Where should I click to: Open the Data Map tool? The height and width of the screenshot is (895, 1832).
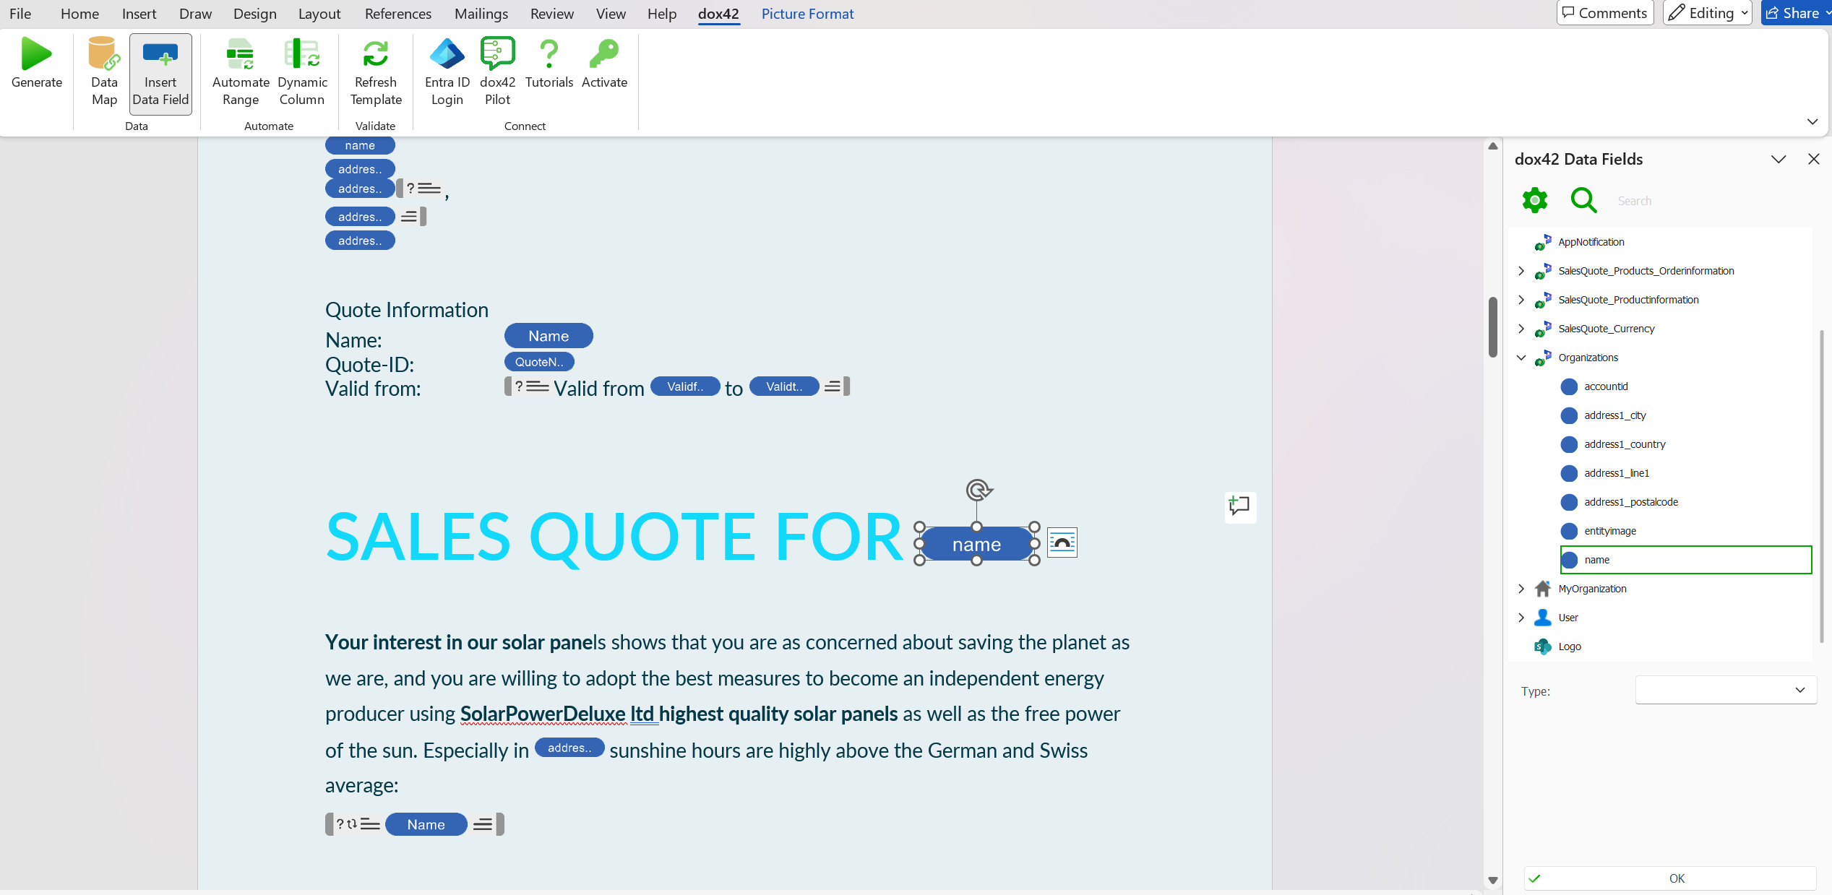tap(104, 72)
